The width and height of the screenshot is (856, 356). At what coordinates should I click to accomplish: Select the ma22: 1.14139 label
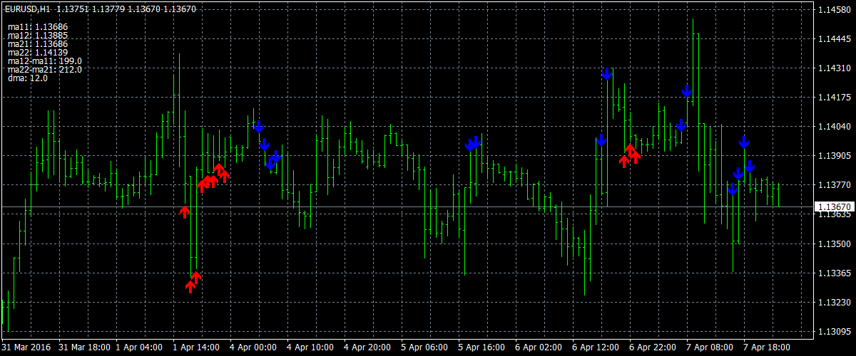pos(38,53)
